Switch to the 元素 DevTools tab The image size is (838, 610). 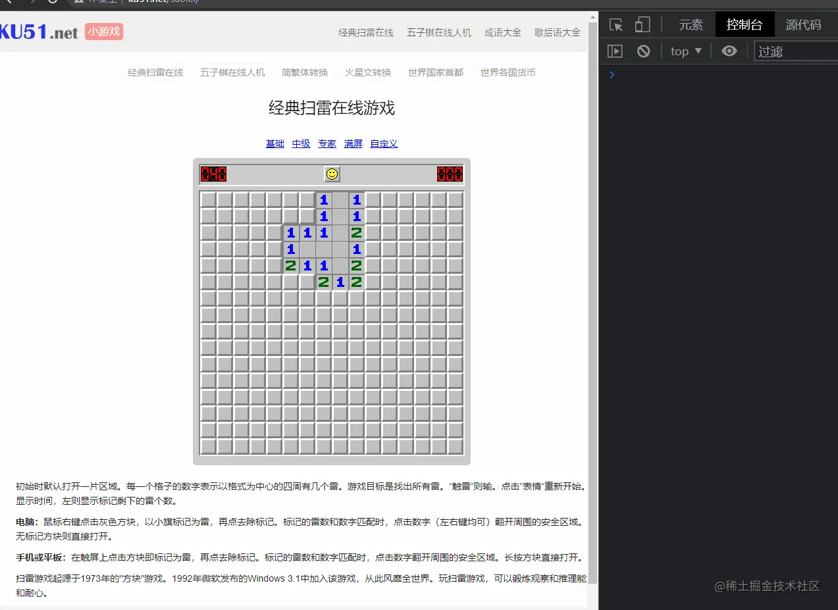pyautogui.click(x=691, y=25)
